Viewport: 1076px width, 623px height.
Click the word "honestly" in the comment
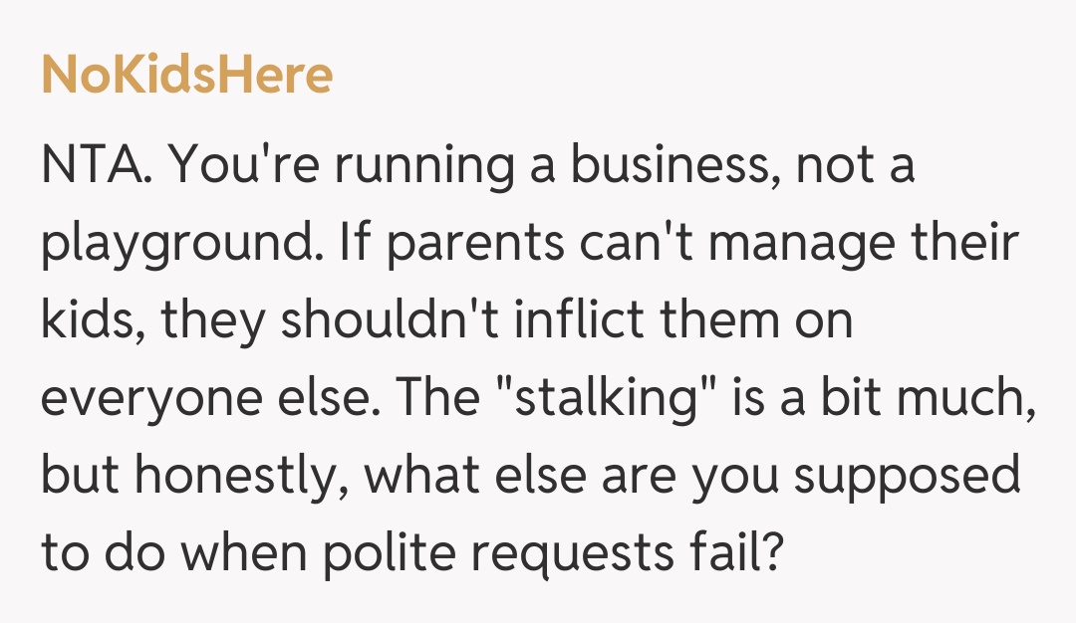tap(237, 476)
